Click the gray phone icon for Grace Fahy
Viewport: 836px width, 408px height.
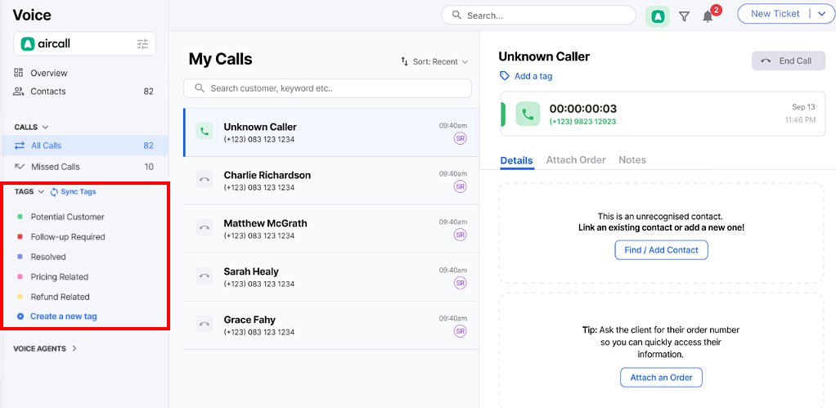point(205,324)
